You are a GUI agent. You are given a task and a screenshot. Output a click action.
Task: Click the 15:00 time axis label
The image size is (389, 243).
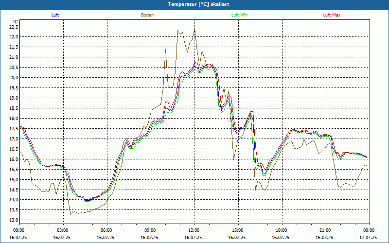(x=238, y=230)
